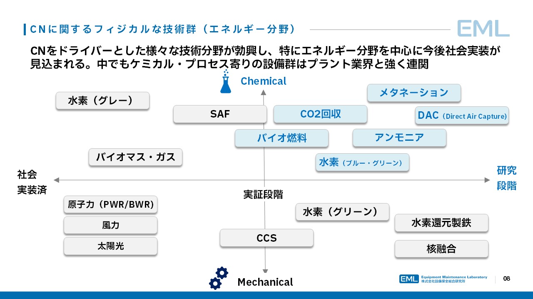Screen dimensions: 533x299
Task: Click the バイオ燃料 box
Action: [281, 138]
